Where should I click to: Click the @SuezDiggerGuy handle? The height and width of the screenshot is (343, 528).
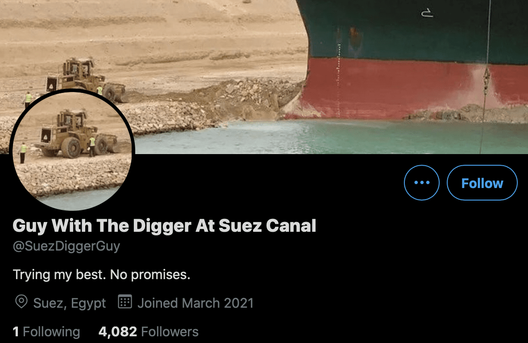[x=67, y=246]
